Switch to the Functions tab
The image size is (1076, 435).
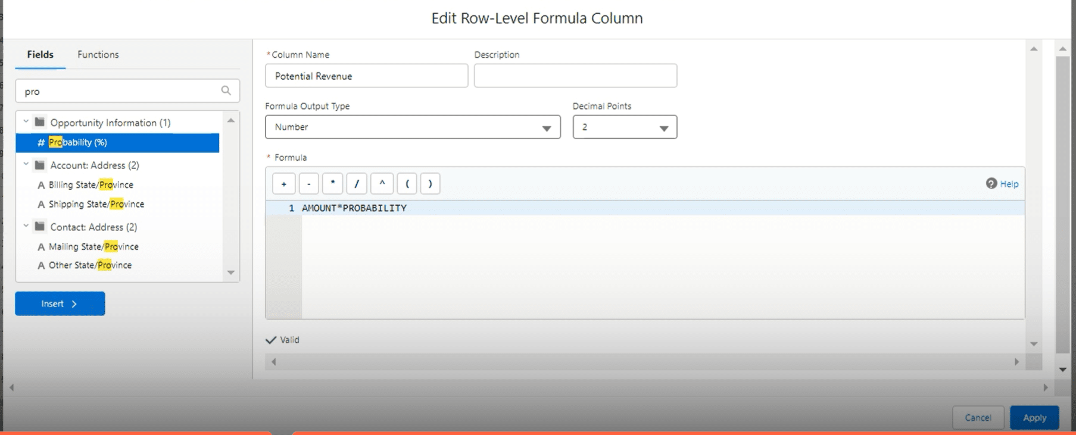click(98, 55)
